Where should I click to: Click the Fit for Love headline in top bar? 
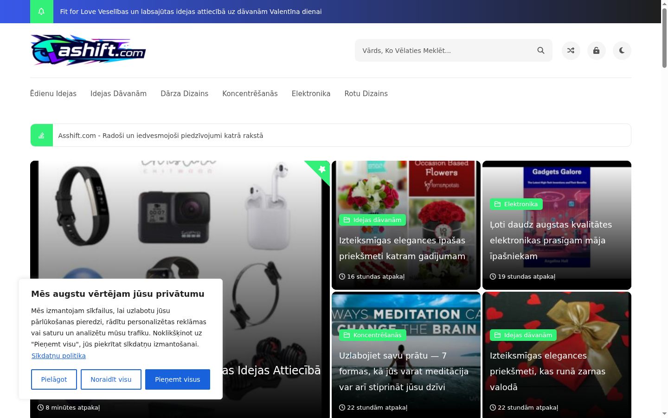[x=191, y=12]
